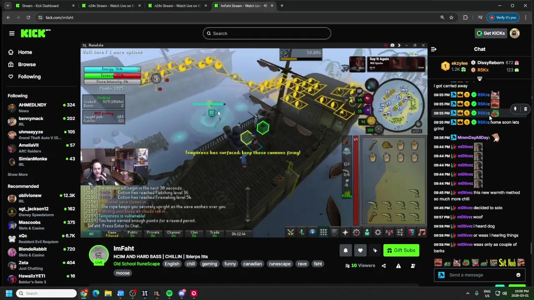
Task: Open AHMEDLNDY channel from Following
Action: click(41, 108)
